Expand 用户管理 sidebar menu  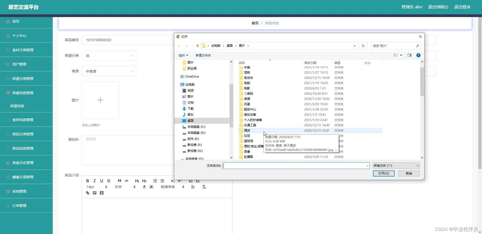(x=26, y=64)
